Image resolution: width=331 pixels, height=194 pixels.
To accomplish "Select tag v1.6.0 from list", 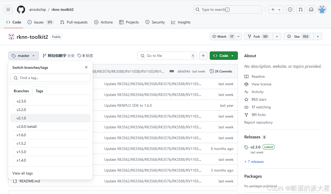I will tap(50, 135).
